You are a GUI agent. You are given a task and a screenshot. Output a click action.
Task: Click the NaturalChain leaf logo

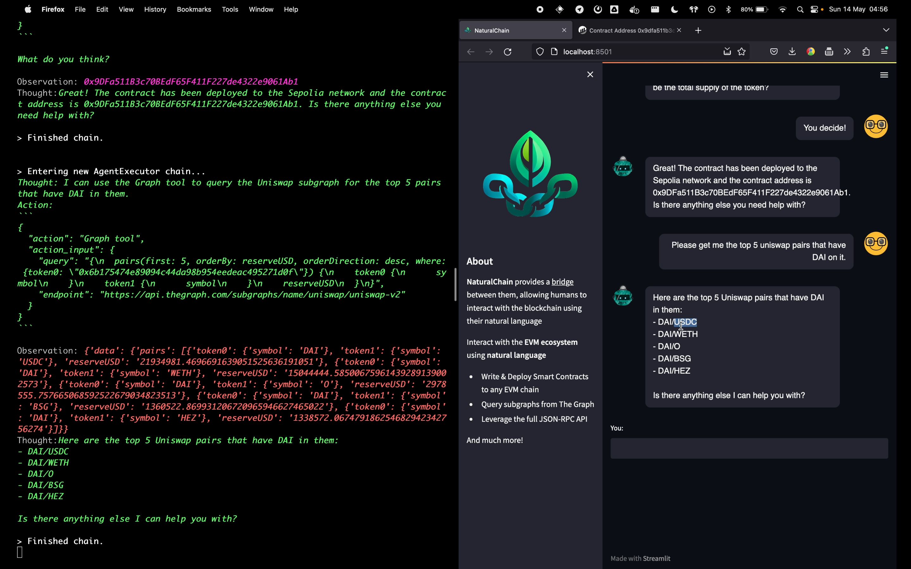(x=530, y=174)
